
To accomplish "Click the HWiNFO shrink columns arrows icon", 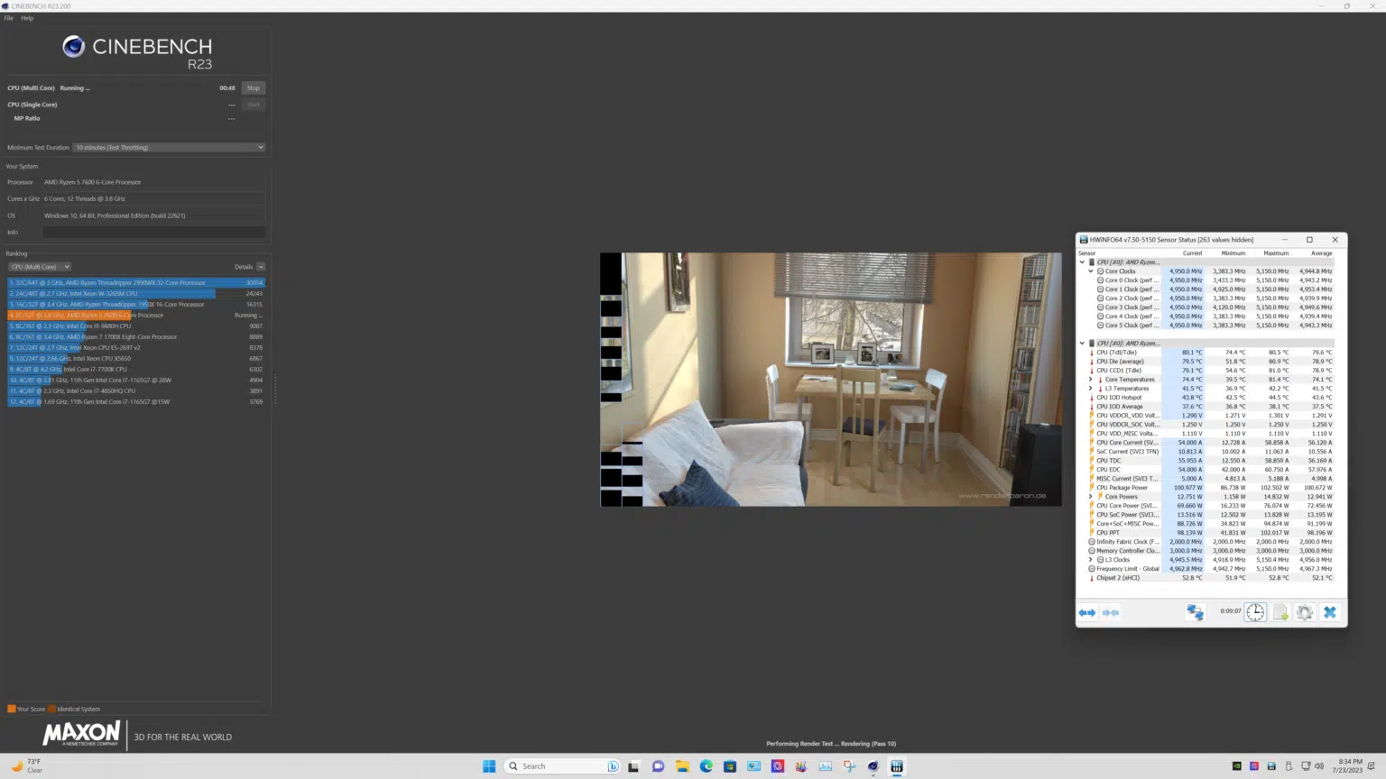I will (1111, 612).
